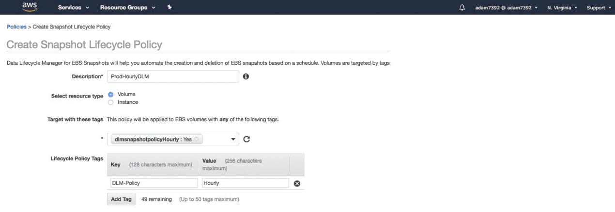The width and height of the screenshot is (615, 212).
Task: Click the Add Tag button
Action: pyautogui.click(x=121, y=199)
